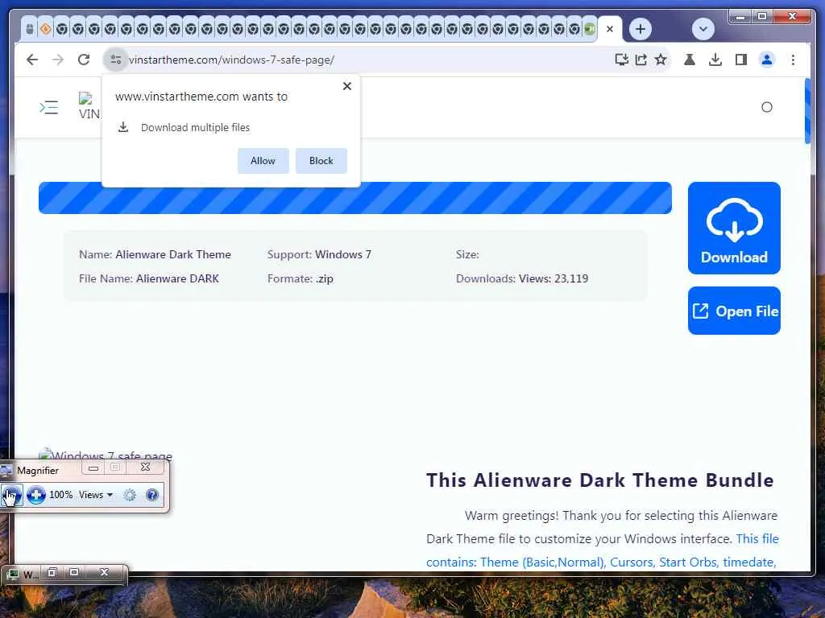Image resolution: width=825 pixels, height=618 pixels.
Task: Click 'Views: 23,119' text
Action: click(553, 278)
